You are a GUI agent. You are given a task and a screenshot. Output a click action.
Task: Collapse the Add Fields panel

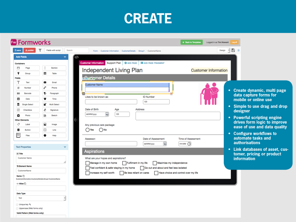[x=65, y=57]
